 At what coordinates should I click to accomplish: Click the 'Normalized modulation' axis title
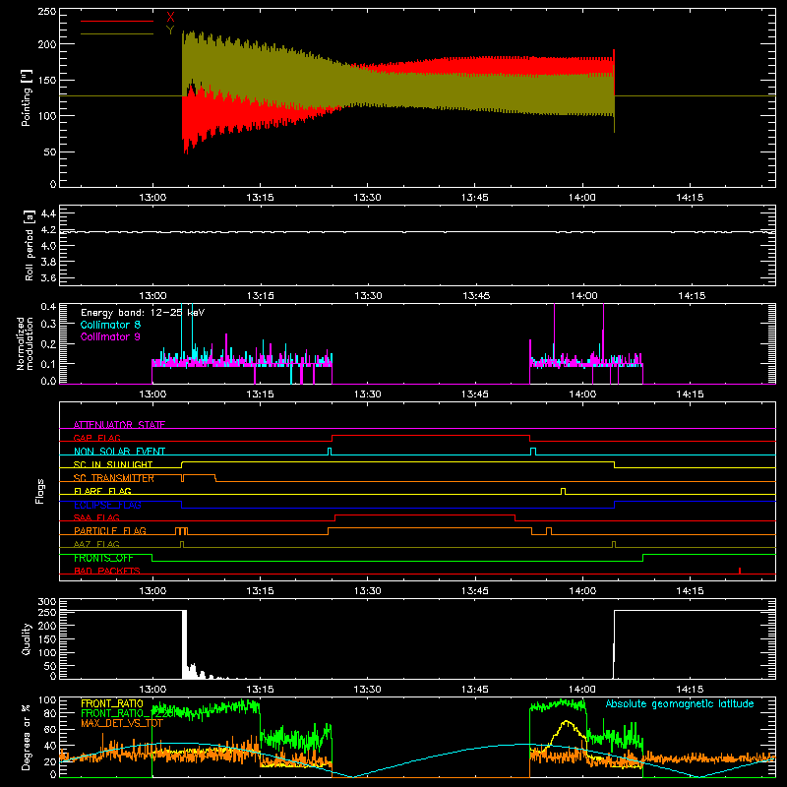coord(24,343)
